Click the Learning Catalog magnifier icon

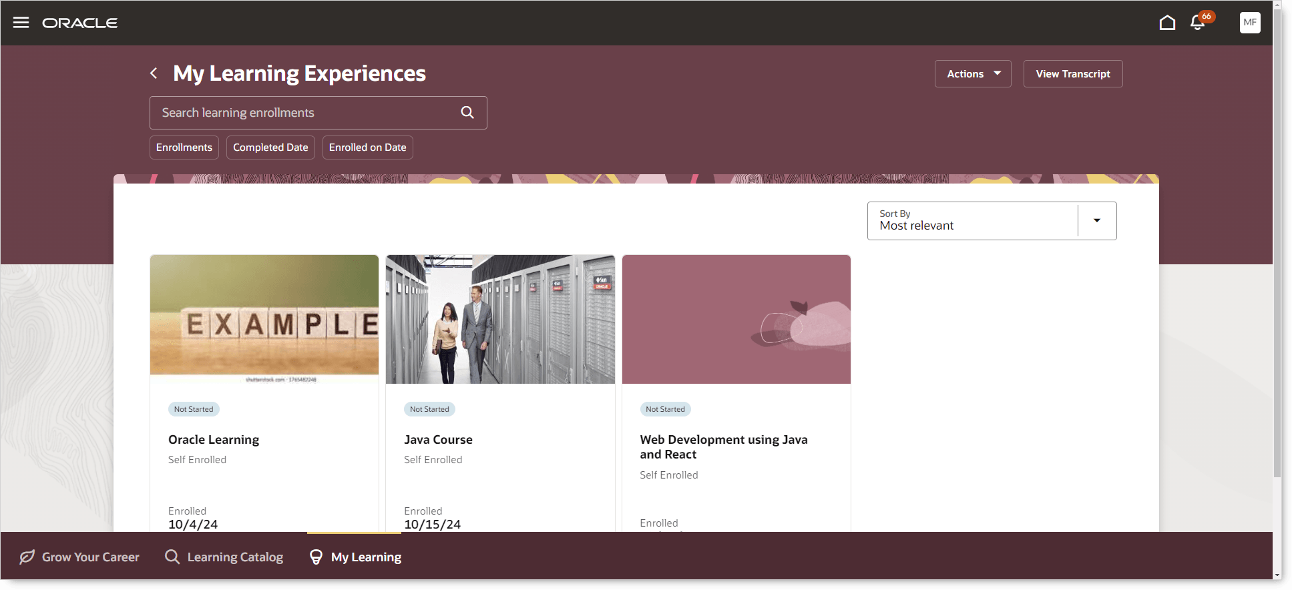click(x=172, y=557)
